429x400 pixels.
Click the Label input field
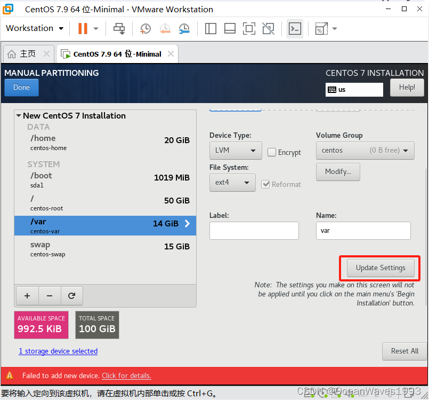[x=254, y=231]
